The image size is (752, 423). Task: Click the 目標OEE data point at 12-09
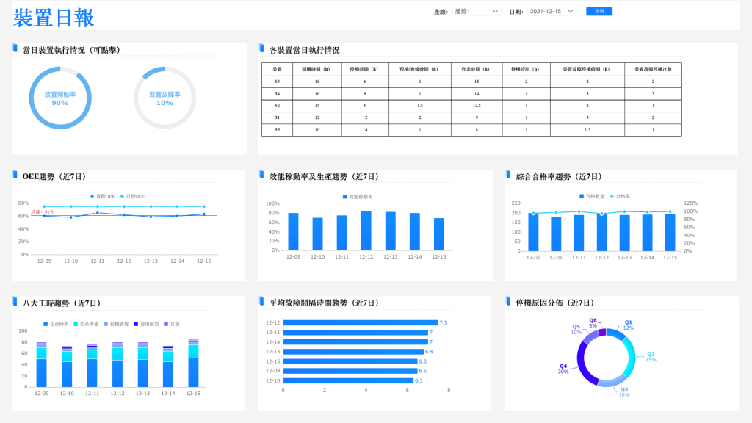(x=44, y=206)
